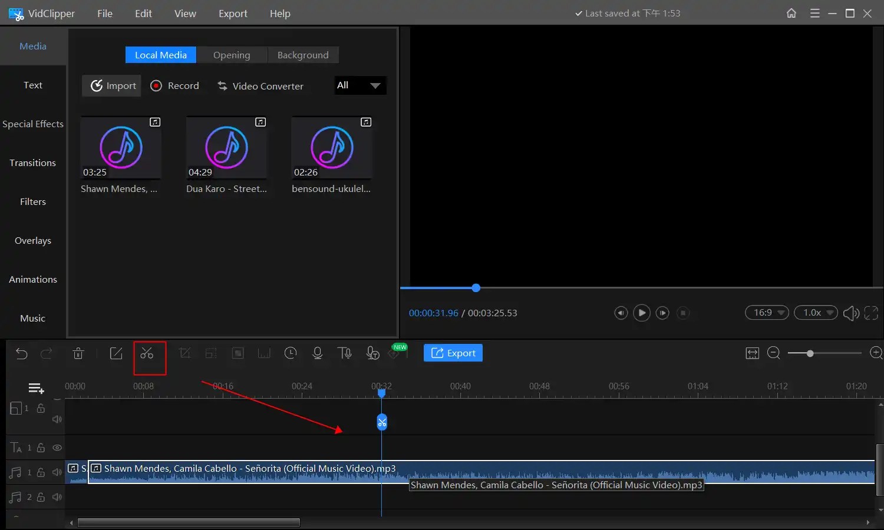Click the Video Converter link
The width and height of the screenshot is (884, 530).
coord(261,86)
